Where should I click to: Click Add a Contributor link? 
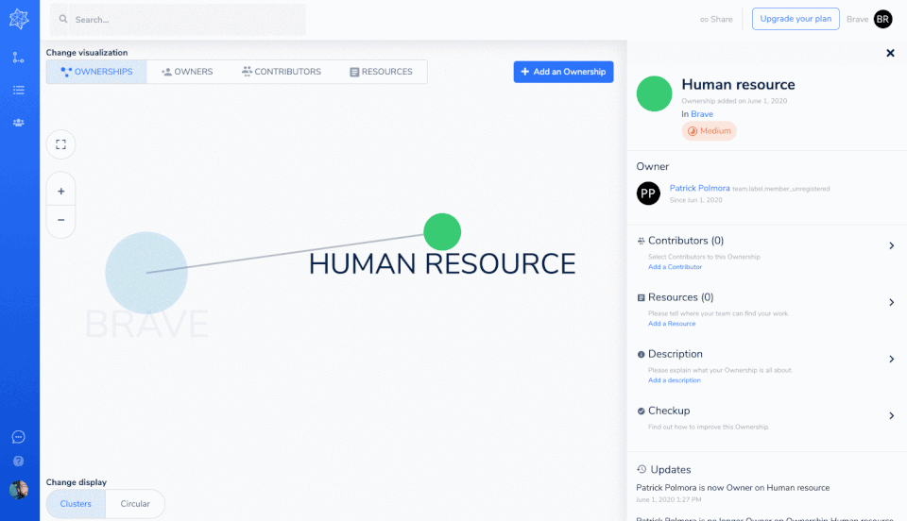[675, 267]
